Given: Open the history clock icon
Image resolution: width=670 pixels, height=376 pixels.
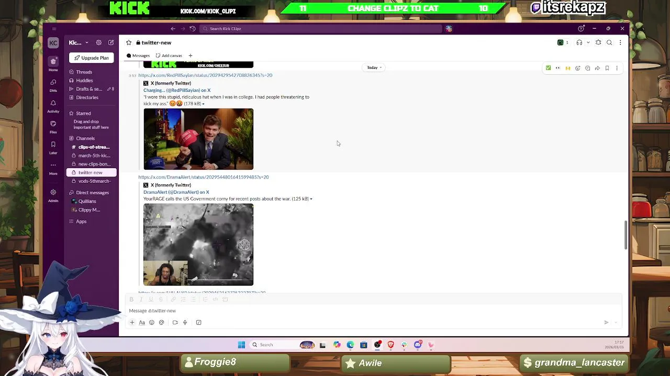Looking at the screenshot, I should (193, 29).
